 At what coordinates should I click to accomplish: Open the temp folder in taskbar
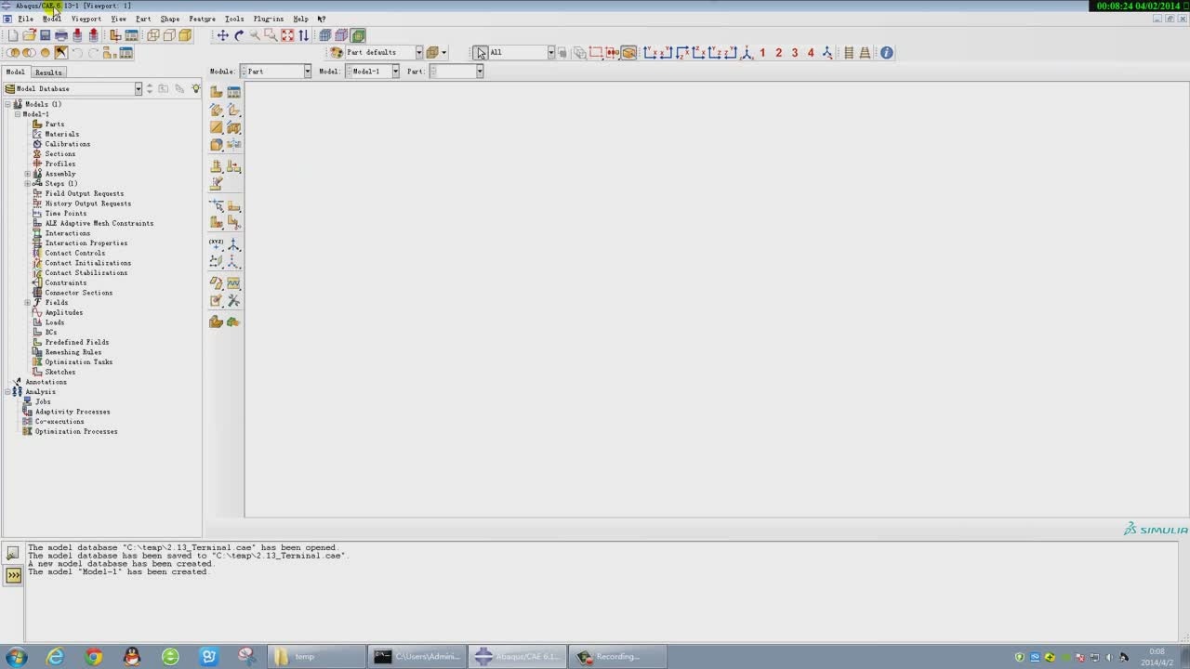[316, 657]
